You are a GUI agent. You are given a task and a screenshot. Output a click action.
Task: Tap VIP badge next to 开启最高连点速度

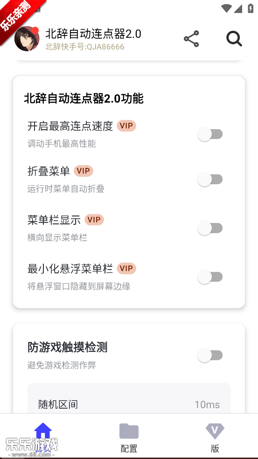tap(126, 126)
